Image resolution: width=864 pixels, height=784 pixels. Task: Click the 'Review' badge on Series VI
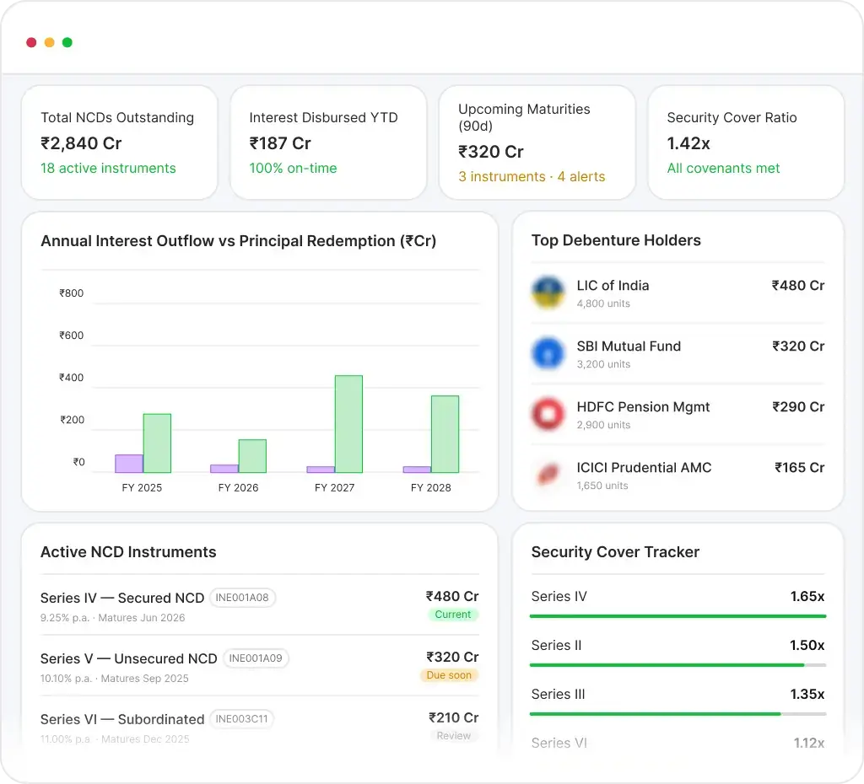[x=454, y=736]
